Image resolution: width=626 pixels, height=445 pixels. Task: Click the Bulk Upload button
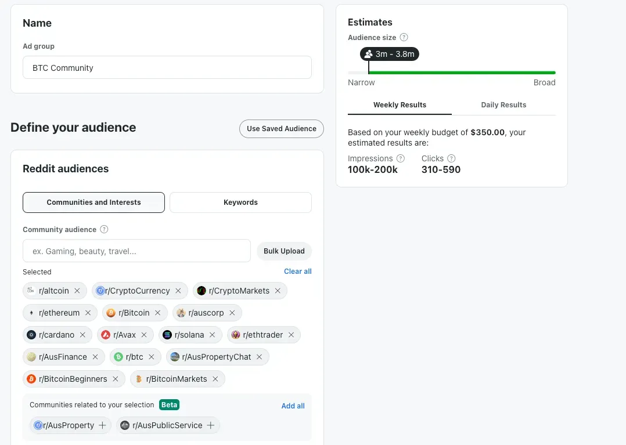click(x=285, y=251)
